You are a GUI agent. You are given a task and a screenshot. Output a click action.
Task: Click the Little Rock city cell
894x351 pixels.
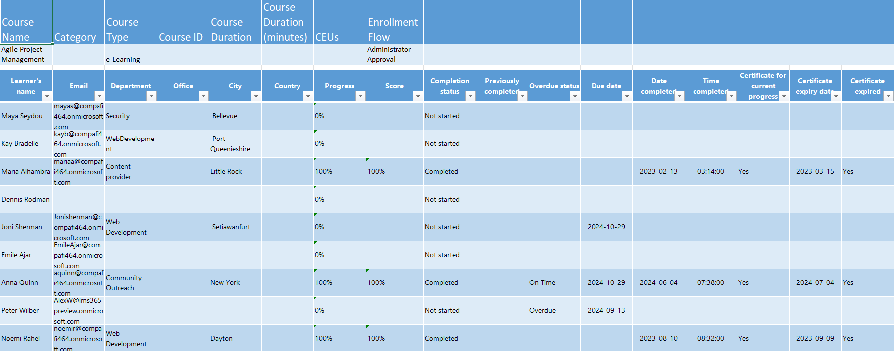tap(235, 171)
